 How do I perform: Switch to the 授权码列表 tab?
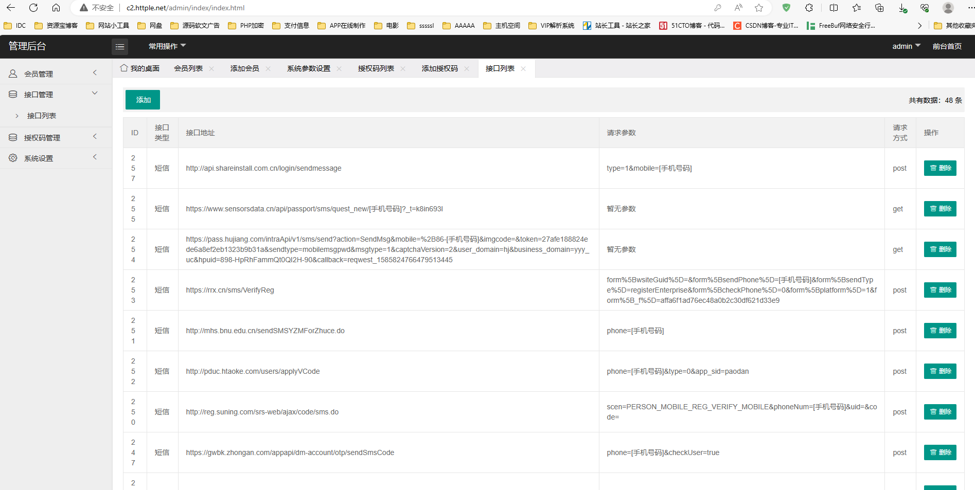376,68
